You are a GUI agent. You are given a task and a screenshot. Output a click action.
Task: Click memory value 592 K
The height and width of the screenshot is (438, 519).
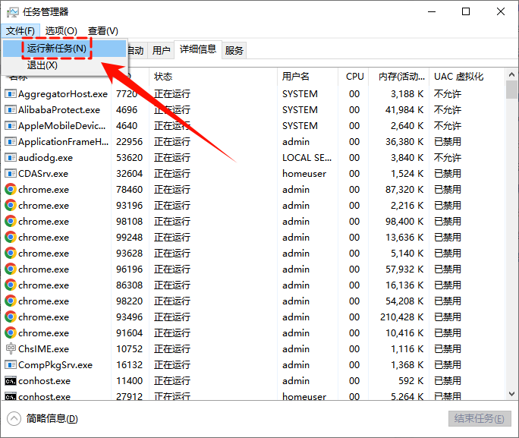(411, 381)
